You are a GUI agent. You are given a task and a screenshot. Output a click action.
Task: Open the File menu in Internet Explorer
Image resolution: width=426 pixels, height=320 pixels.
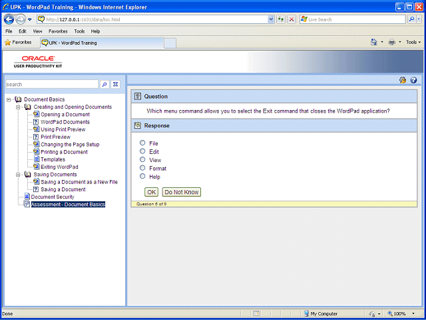click(9, 31)
